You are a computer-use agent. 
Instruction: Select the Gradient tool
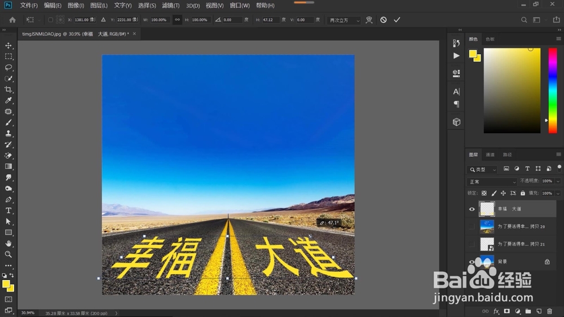tap(8, 166)
